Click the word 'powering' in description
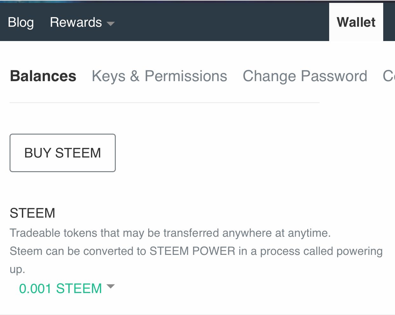The height and width of the screenshot is (315, 395). pos(359,251)
